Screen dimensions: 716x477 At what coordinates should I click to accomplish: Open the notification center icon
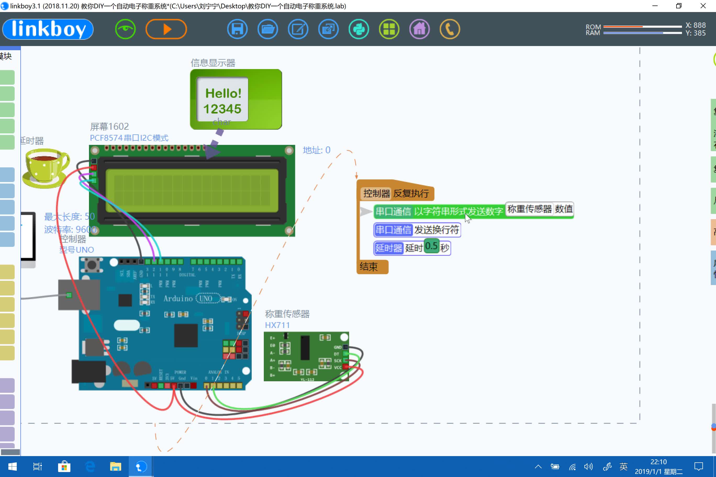(x=699, y=467)
